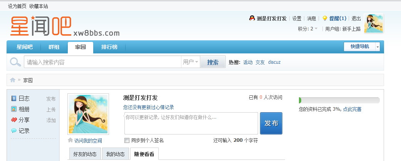The height and width of the screenshot is (161, 401).
Task: Click 家园 breadcrumb link
Action: coord(28,80)
